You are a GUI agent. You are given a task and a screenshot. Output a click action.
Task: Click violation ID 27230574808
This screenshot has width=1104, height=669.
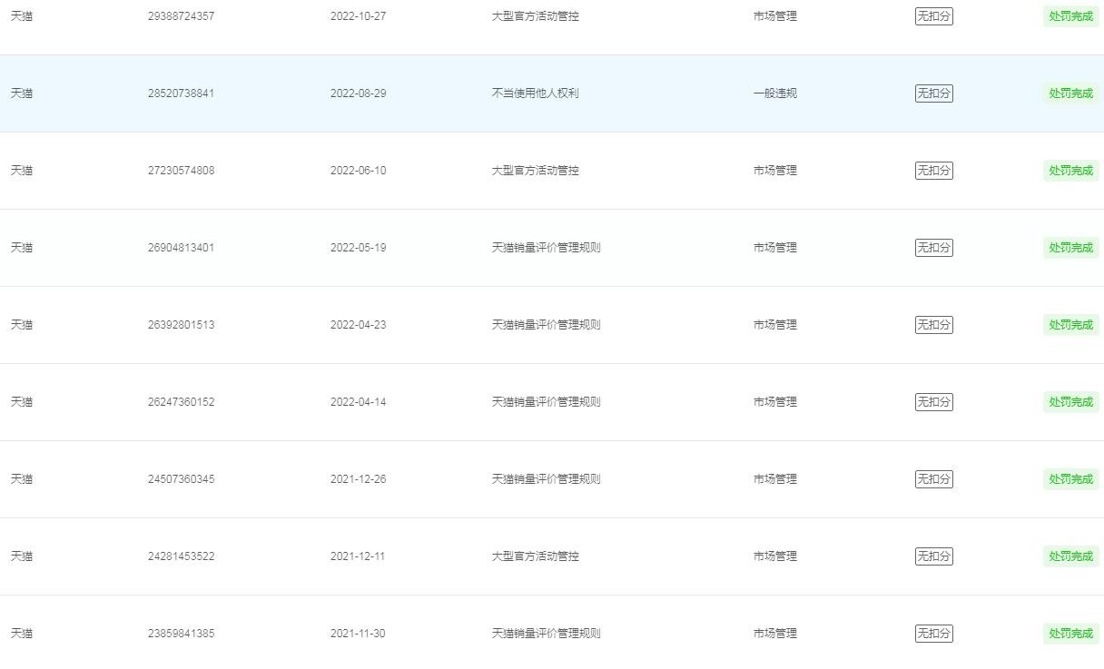[182, 171]
